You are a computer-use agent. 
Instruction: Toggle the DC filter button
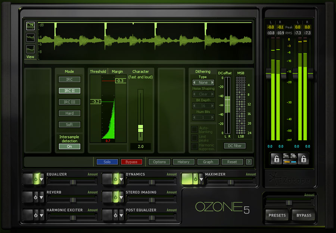[x=235, y=146]
